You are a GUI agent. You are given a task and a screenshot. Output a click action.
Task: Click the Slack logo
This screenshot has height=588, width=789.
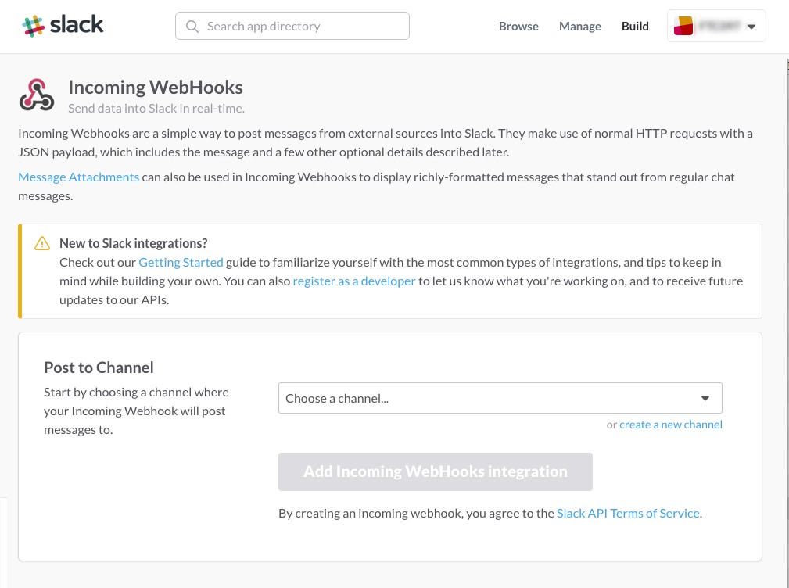[x=63, y=25]
